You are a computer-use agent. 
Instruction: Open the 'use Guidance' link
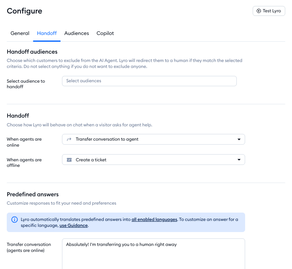click(x=73, y=226)
